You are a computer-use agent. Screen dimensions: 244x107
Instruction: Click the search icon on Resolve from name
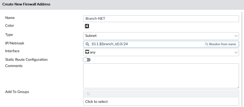(207, 44)
